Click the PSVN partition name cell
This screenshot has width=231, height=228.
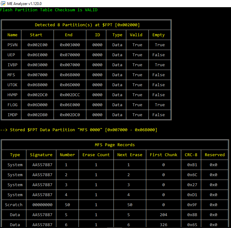click(12, 45)
